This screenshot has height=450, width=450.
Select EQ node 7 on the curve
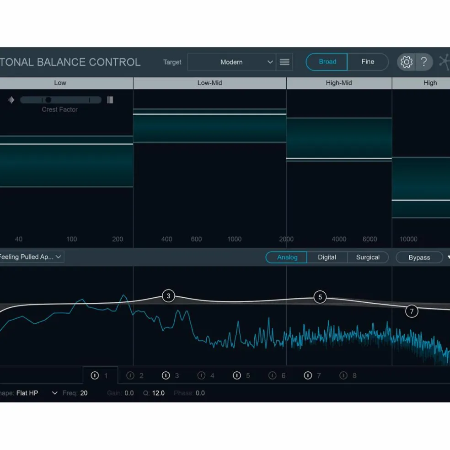pos(412,311)
